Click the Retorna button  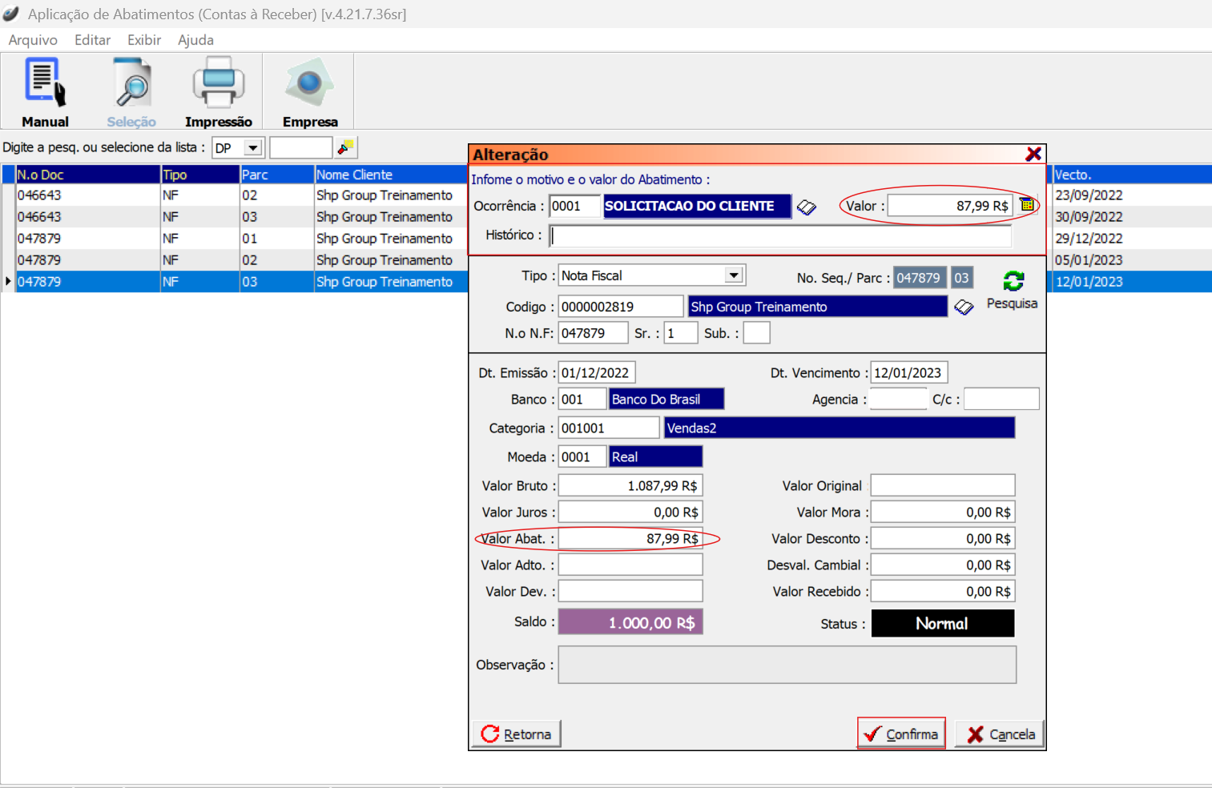[x=517, y=734]
